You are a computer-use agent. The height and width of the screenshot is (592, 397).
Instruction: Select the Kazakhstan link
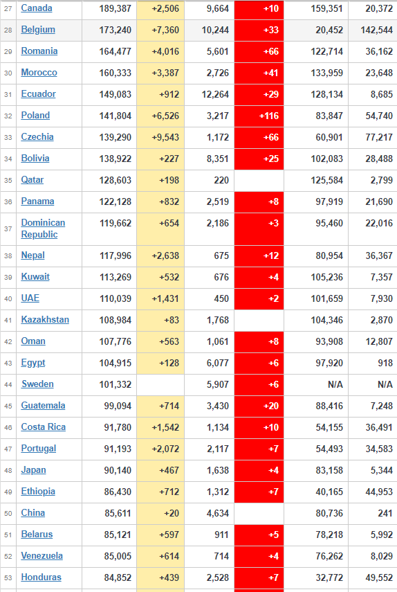pos(45,320)
